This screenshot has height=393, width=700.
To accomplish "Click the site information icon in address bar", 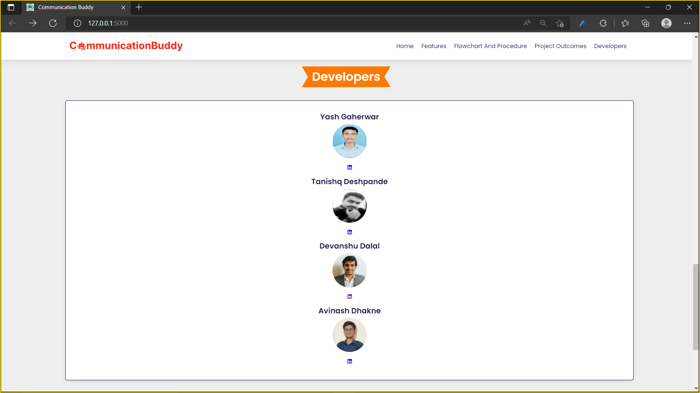I will click(77, 23).
